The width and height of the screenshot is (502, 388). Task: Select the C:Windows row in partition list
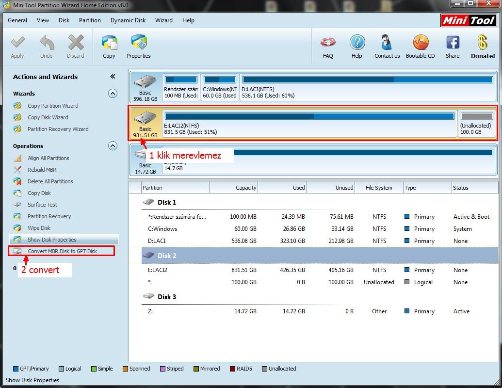point(320,229)
